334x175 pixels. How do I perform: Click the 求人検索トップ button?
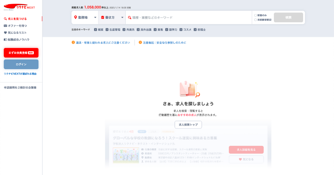tap(188, 125)
